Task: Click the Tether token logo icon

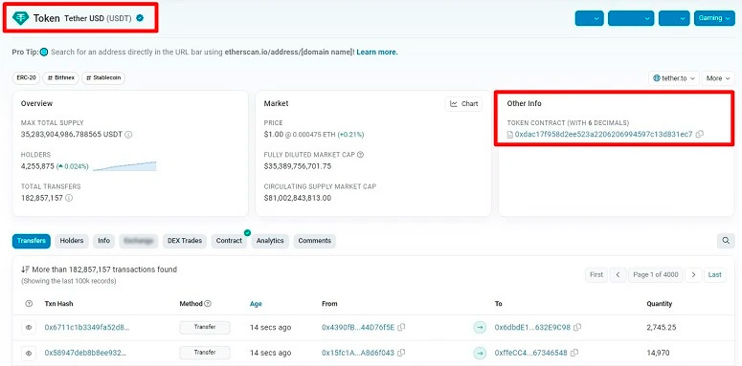Action: coord(20,18)
